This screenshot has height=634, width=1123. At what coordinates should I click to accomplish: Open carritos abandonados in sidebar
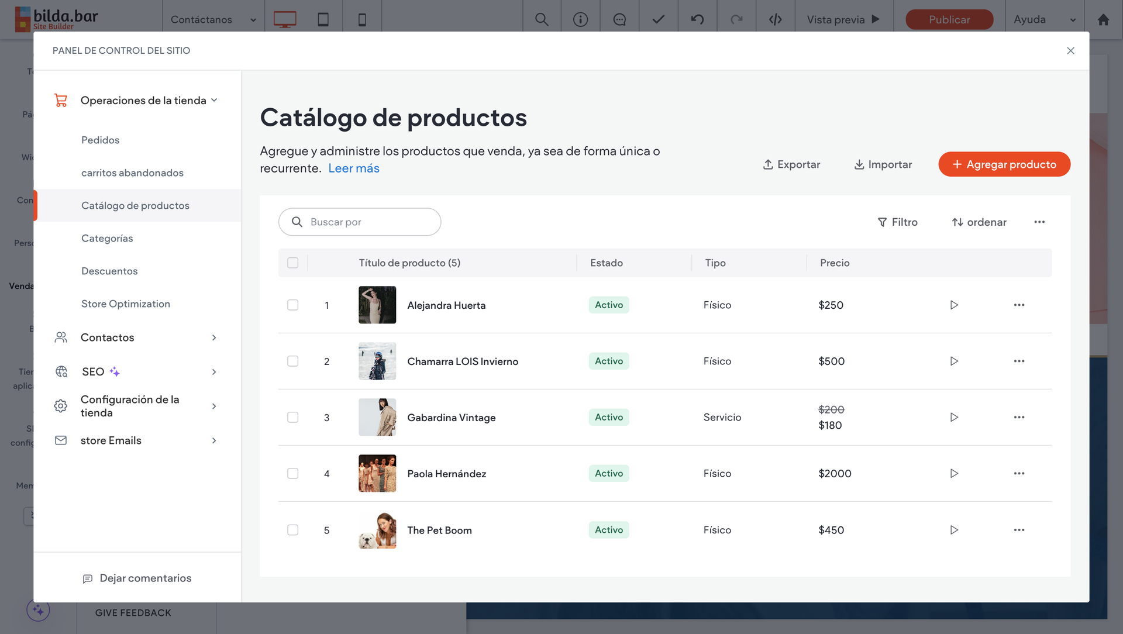132,173
